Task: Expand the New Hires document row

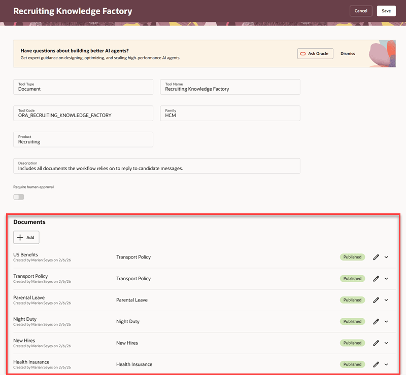Action: 386,343
